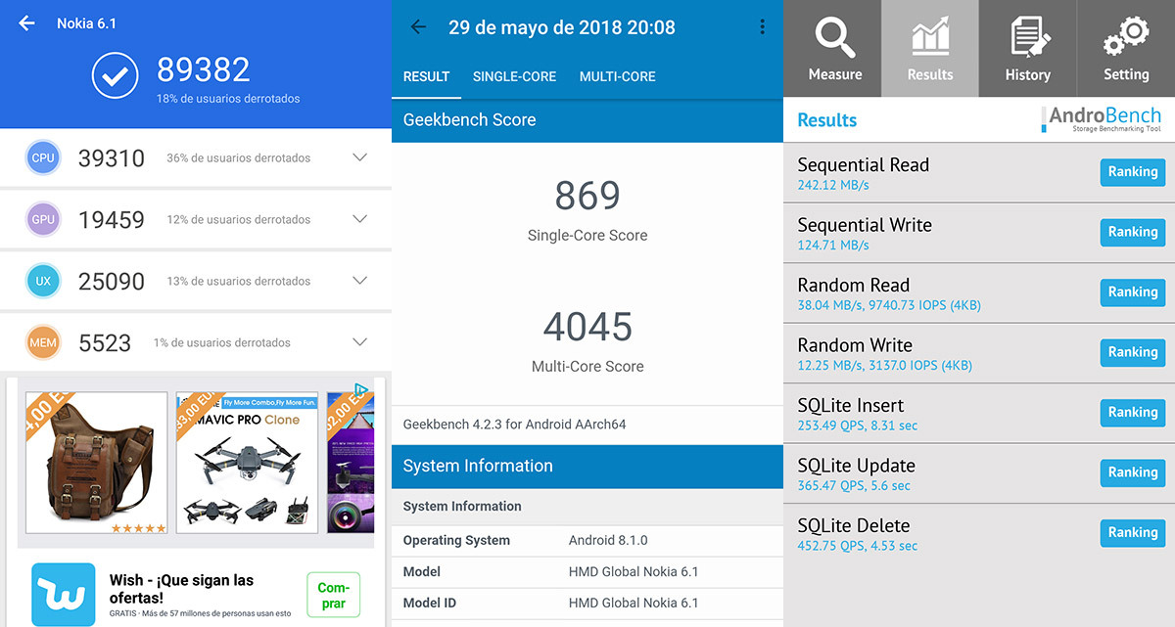Tap the '29 de mayo de 2018 20:08' title
Image resolution: width=1175 pixels, height=627 pixels.
562,27
